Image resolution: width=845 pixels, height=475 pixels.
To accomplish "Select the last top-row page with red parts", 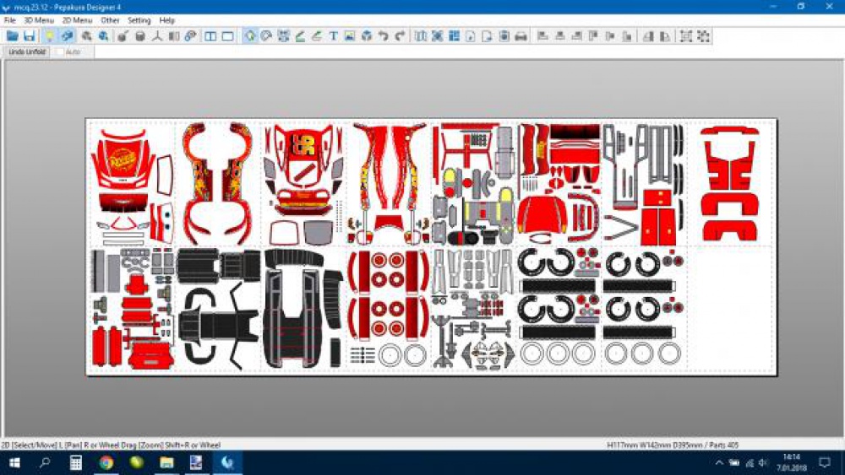I will click(x=731, y=183).
